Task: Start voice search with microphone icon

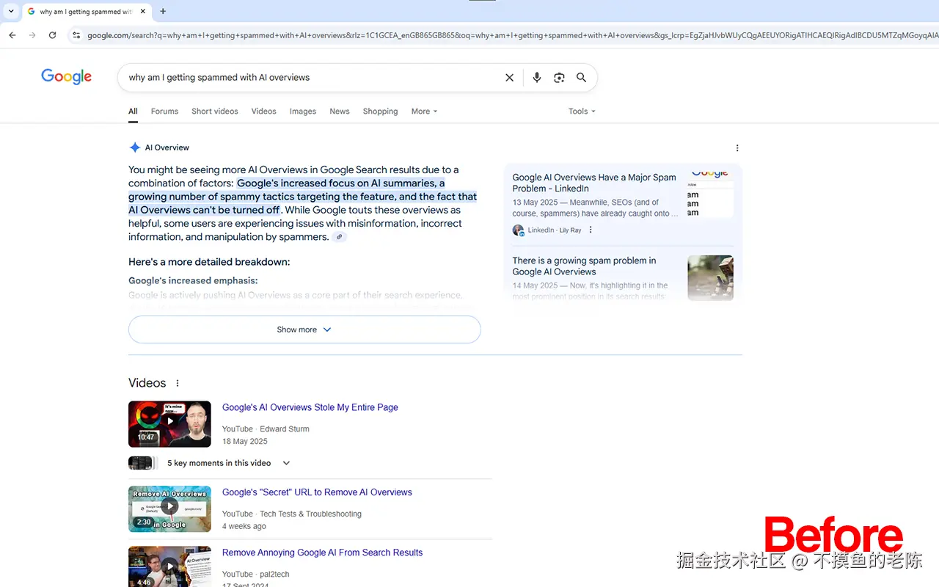Action: tap(537, 78)
